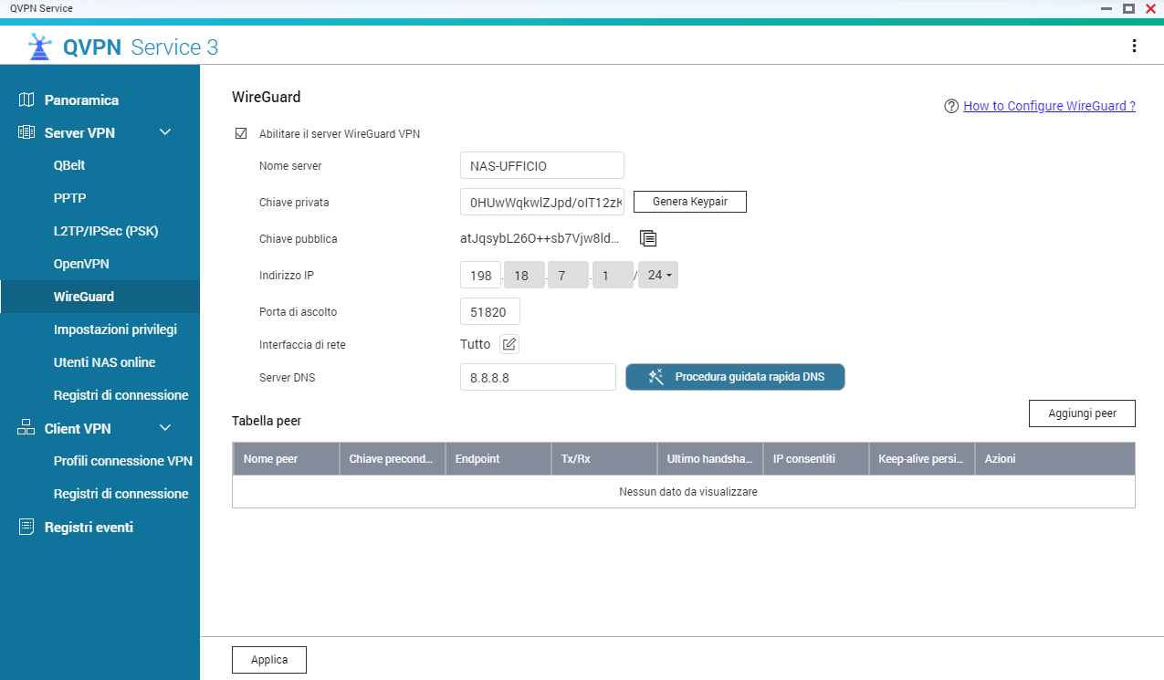Click Keep-alive persi... column header
Screen dimensions: 1164x680
click(x=921, y=459)
